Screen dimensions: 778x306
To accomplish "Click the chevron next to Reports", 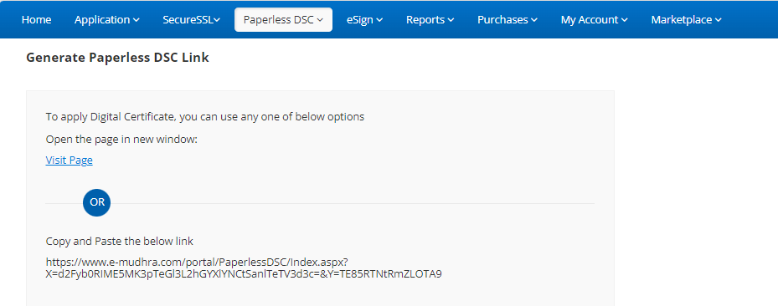I will click(x=451, y=20).
